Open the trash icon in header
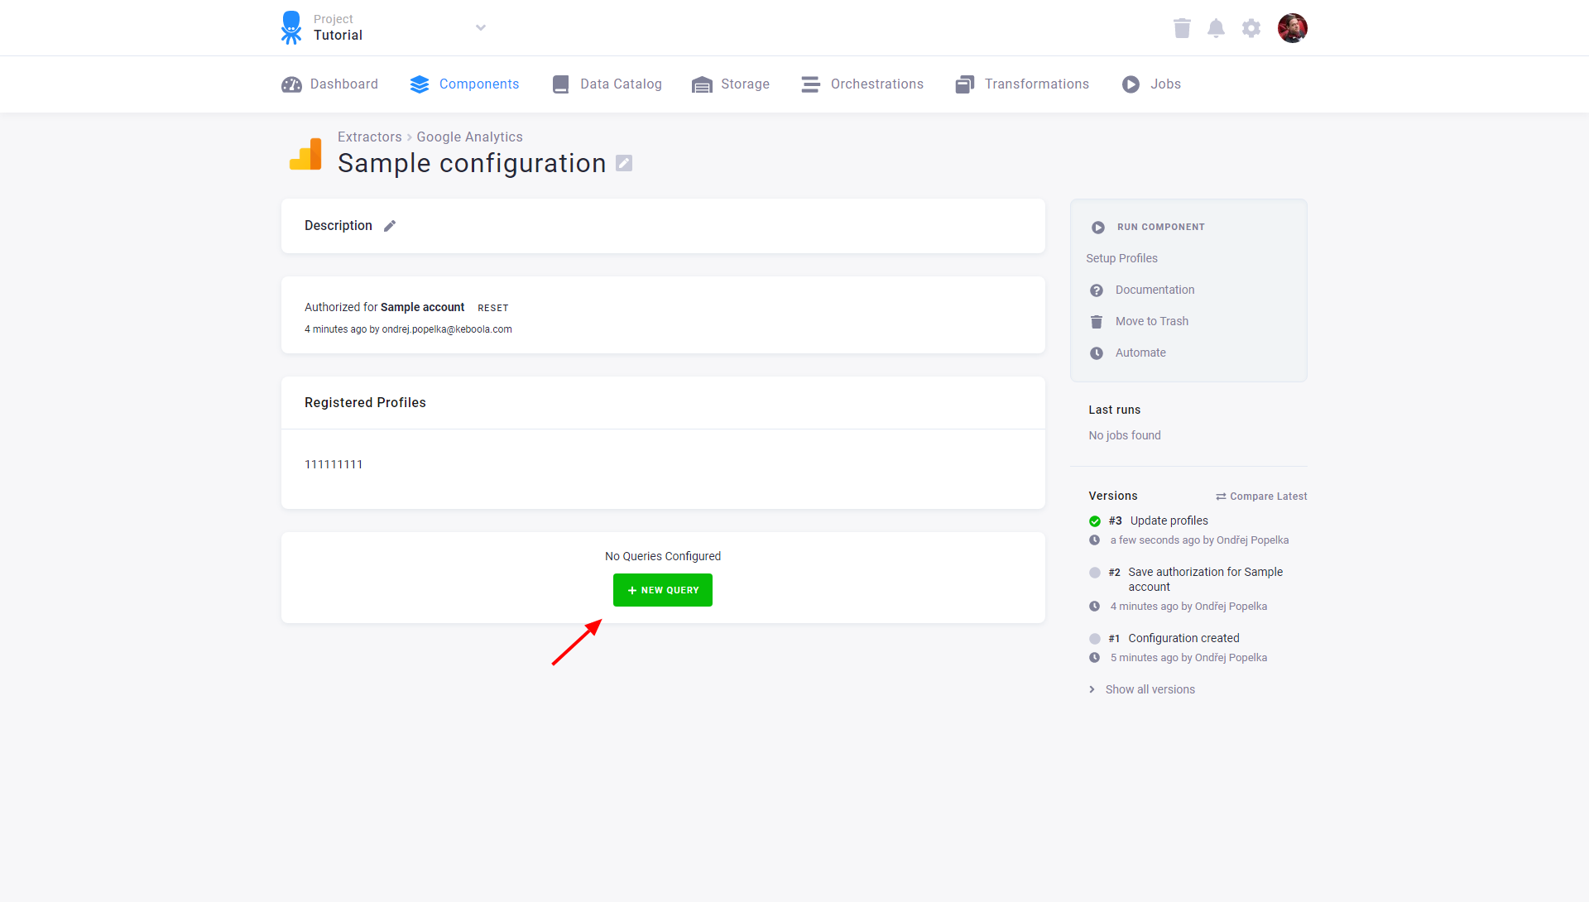1589x902 pixels. click(1182, 28)
